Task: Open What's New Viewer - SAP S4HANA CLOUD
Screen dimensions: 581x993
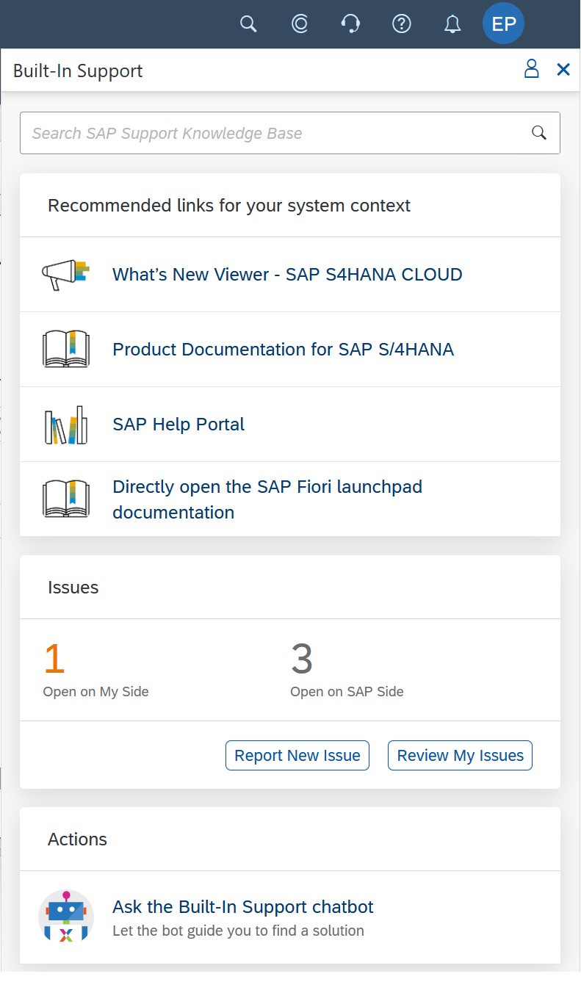Action: pyautogui.click(x=287, y=275)
